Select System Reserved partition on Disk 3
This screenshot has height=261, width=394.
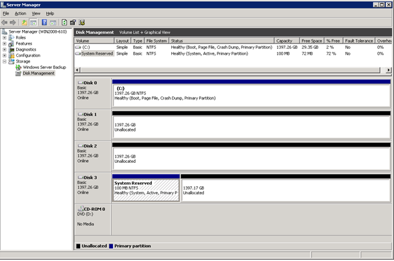click(146, 188)
